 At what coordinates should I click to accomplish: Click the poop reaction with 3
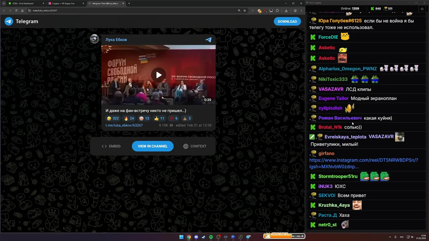pyautogui.click(x=186, y=118)
